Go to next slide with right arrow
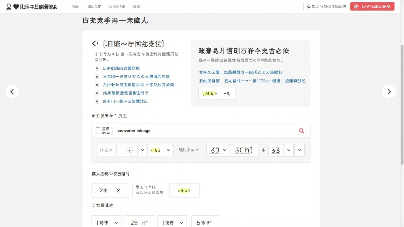Image resolution: width=404 pixels, height=227 pixels. [x=389, y=92]
